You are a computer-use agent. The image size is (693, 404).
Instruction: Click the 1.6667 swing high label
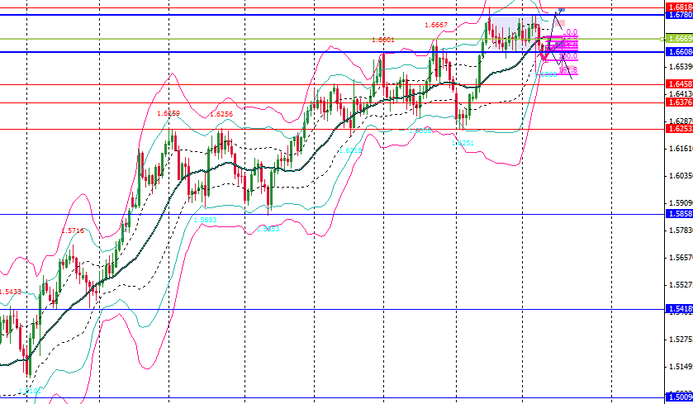click(436, 25)
